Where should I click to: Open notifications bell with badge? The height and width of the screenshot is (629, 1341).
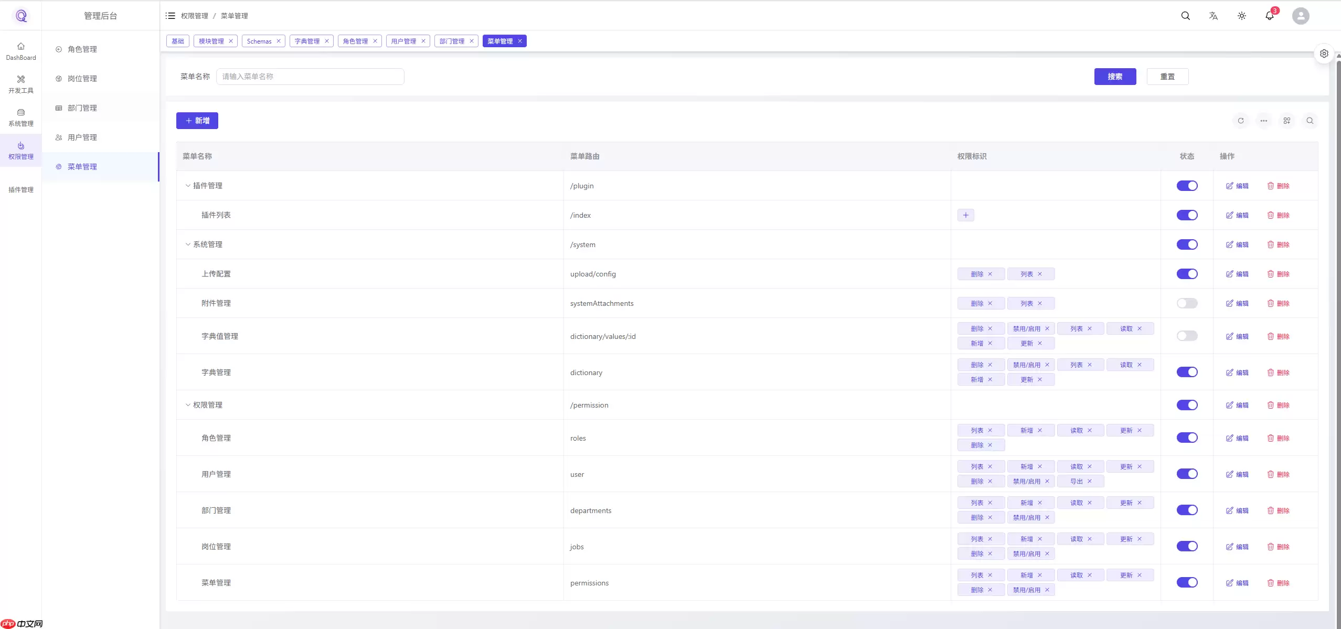click(1270, 16)
